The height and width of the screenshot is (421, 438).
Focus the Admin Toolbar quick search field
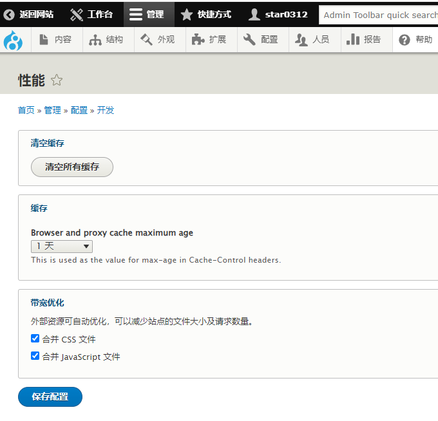(378, 15)
